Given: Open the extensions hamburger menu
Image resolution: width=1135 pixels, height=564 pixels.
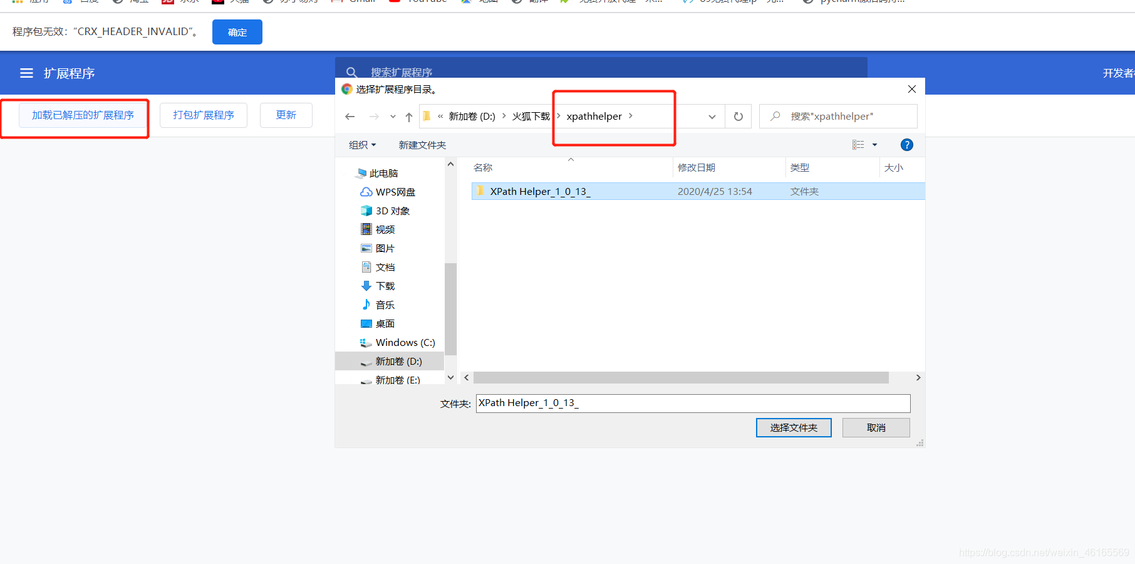Looking at the screenshot, I should pos(26,73).
